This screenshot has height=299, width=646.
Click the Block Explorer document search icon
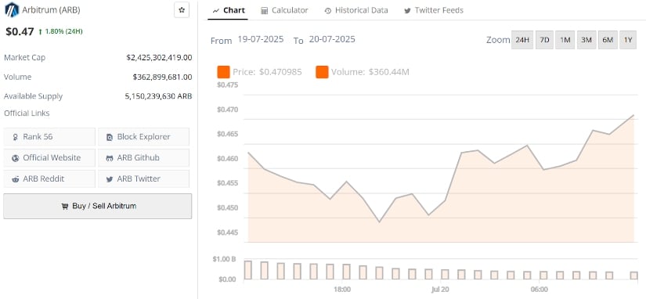coord(110,137)
